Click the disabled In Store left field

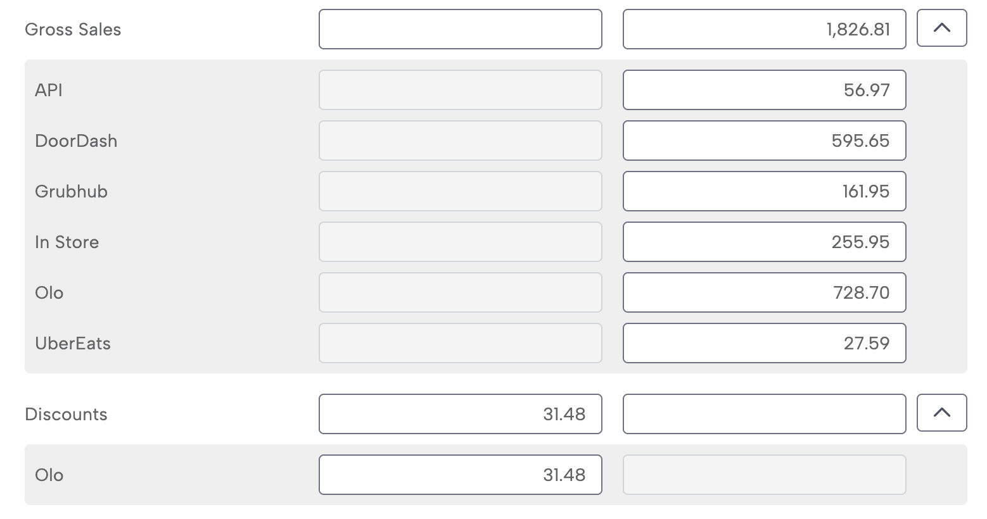click(460, 242)
